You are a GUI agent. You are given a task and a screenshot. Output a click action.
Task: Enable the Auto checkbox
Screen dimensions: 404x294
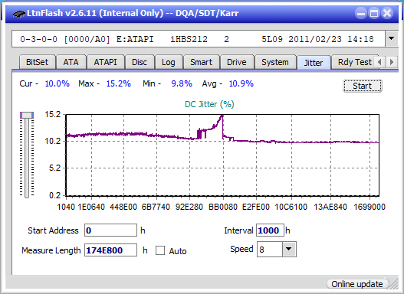(160, 250)
